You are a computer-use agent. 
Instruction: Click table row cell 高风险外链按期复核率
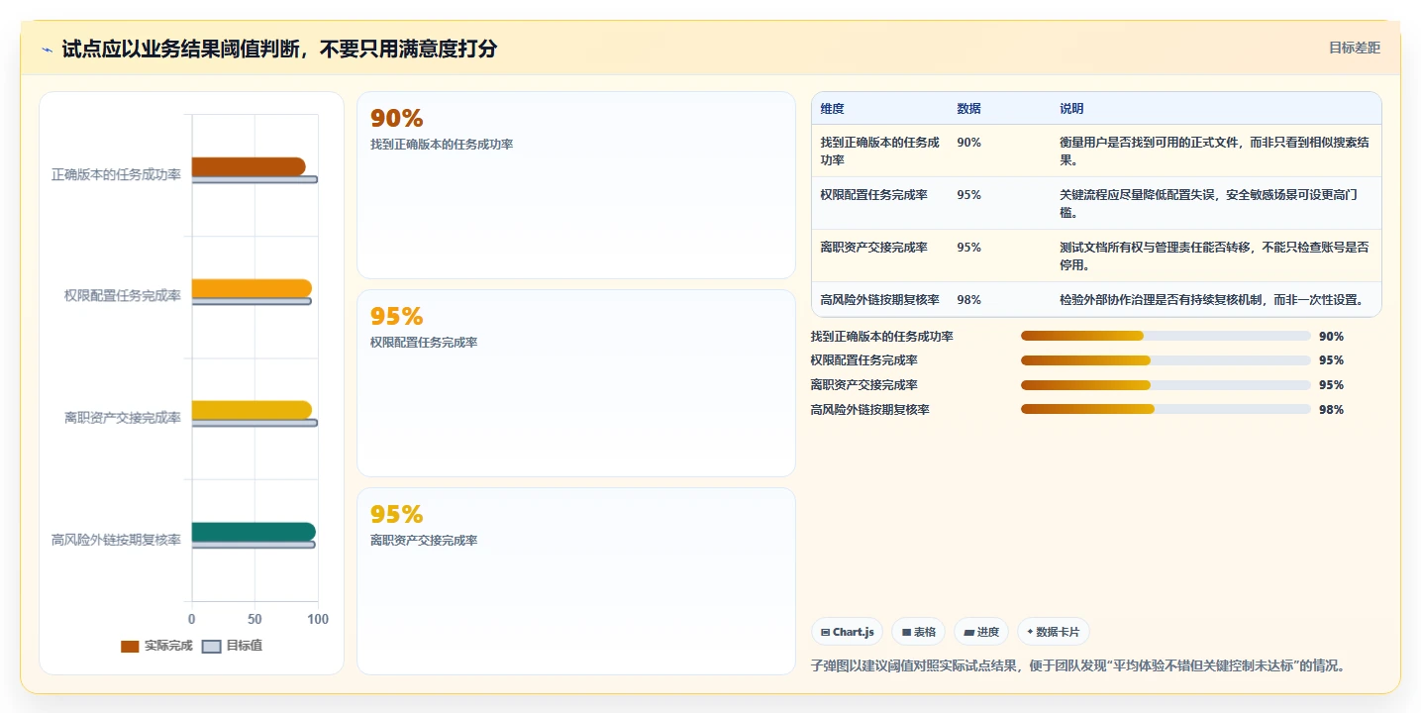point(880,299)
